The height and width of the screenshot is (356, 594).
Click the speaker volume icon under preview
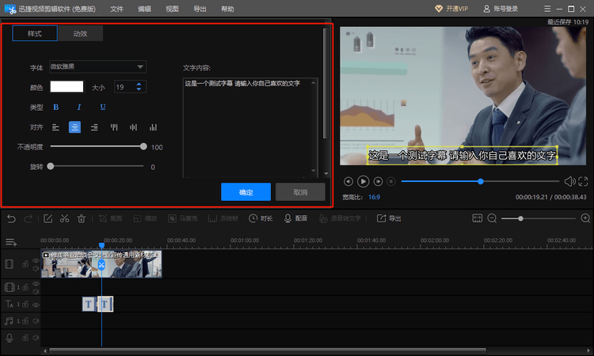(569, 181)
